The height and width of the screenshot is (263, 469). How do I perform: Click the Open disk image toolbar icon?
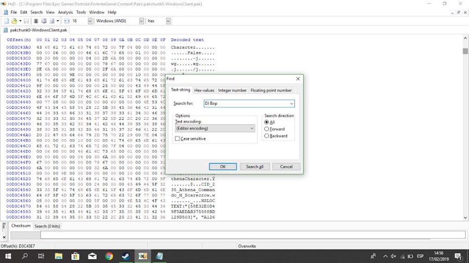pos(52,21)
